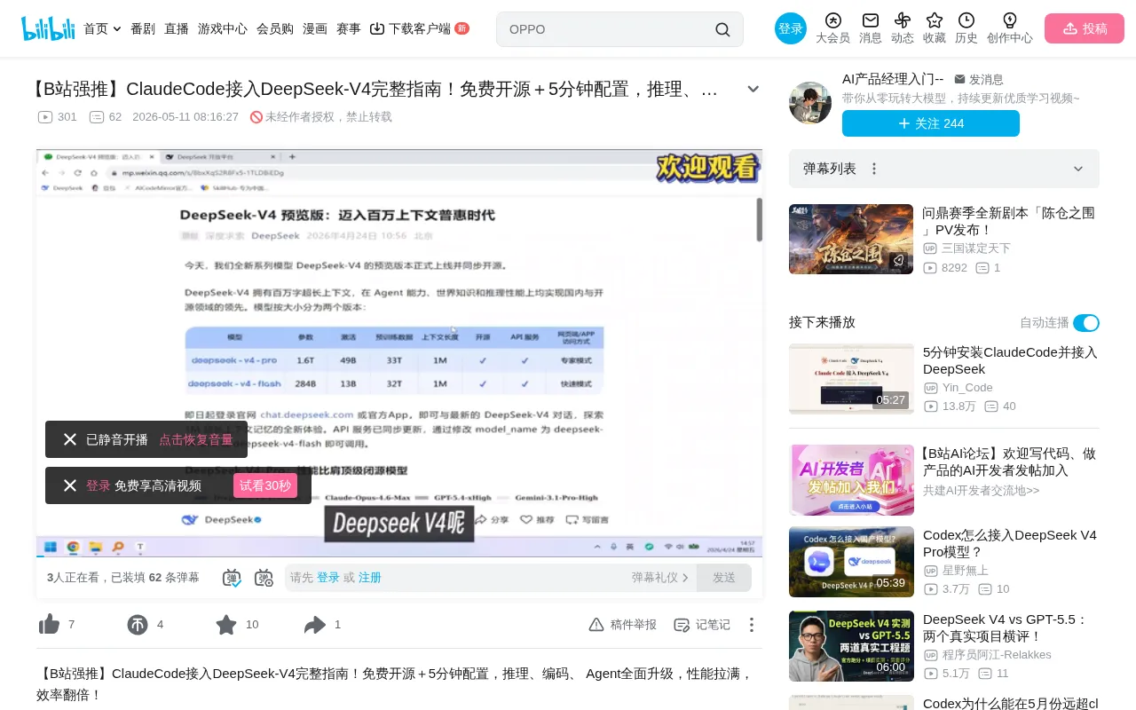Follow the uploader with 关注 244
Viewport: 1136px width, 710px height.
point(931,123)
